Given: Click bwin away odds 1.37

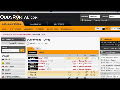Looking at the screenshot, I should [x=86, y=58].
